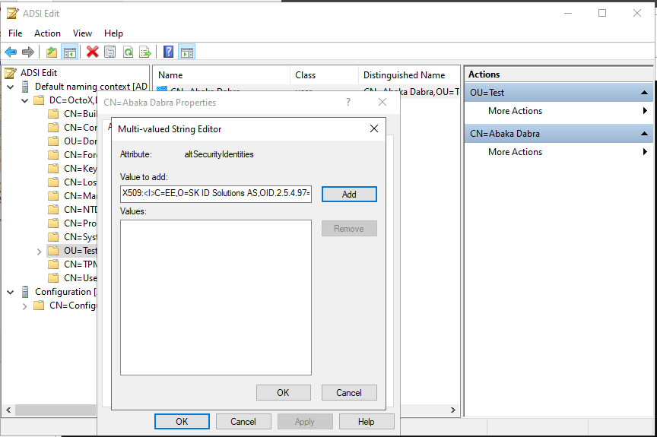Open the File menu

pyautogui.click(x=15, y=33)
